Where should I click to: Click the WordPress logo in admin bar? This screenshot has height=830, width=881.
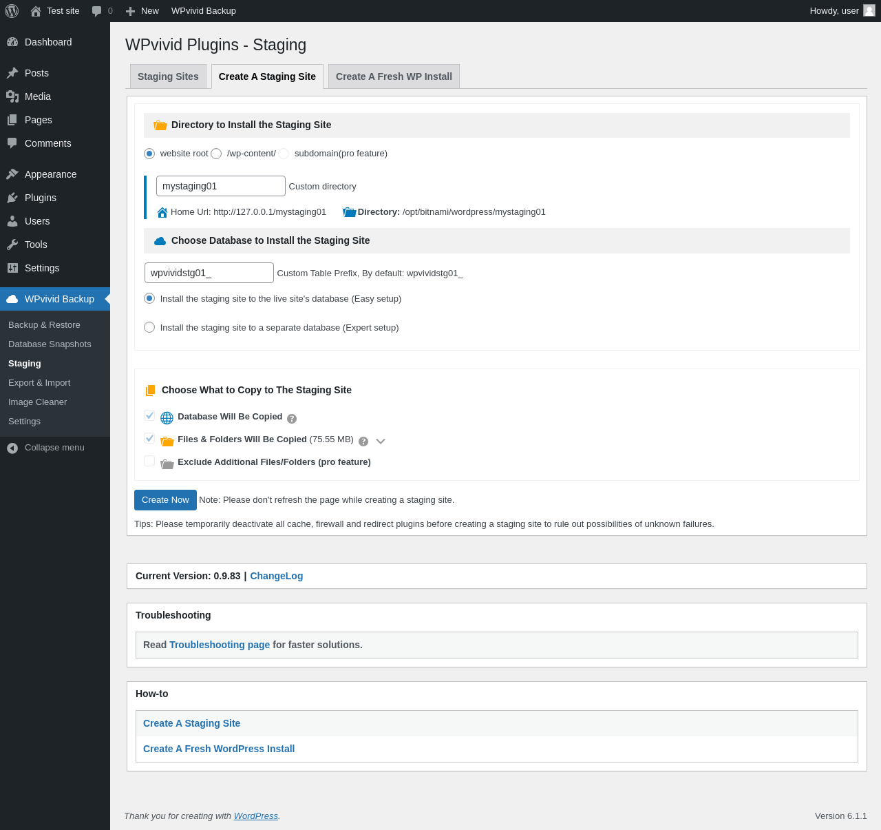(x=12, y=11)
